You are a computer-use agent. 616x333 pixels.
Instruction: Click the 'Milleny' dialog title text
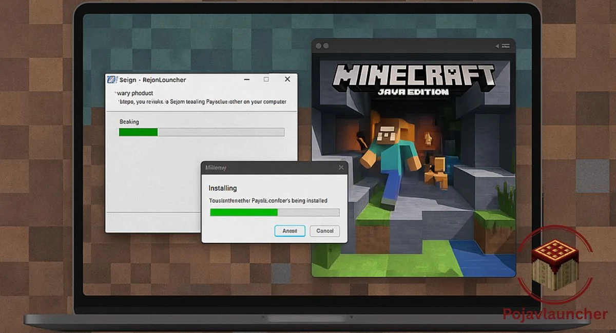pyautogui.click(x=216, y=168)
